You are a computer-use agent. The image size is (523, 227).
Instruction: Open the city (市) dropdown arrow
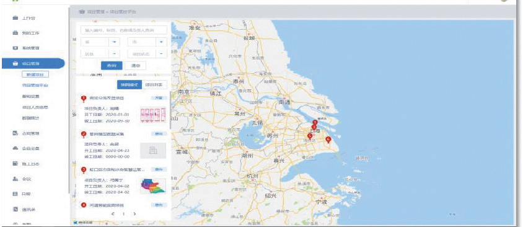coord(162,42)
